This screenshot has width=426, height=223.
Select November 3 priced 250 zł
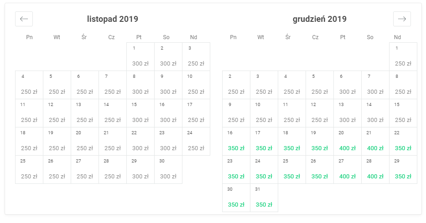[x=196, y=57]
